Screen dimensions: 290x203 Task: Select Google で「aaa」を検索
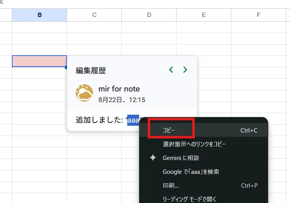coord(203,172)
